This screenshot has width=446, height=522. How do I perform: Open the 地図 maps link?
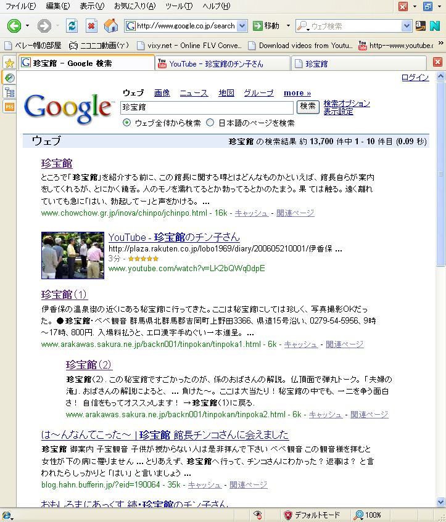(226, 93)
